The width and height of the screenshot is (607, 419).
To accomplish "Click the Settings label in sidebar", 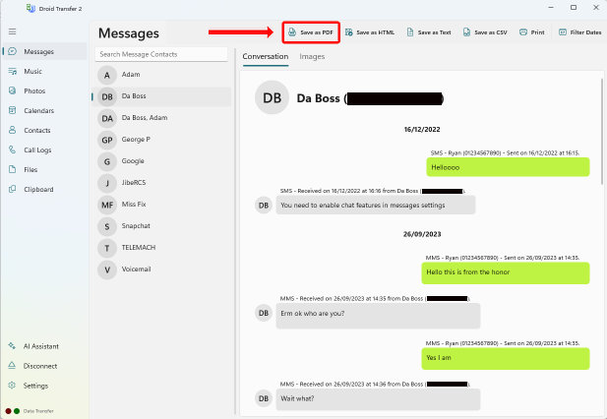I will (x=35, y=386).
